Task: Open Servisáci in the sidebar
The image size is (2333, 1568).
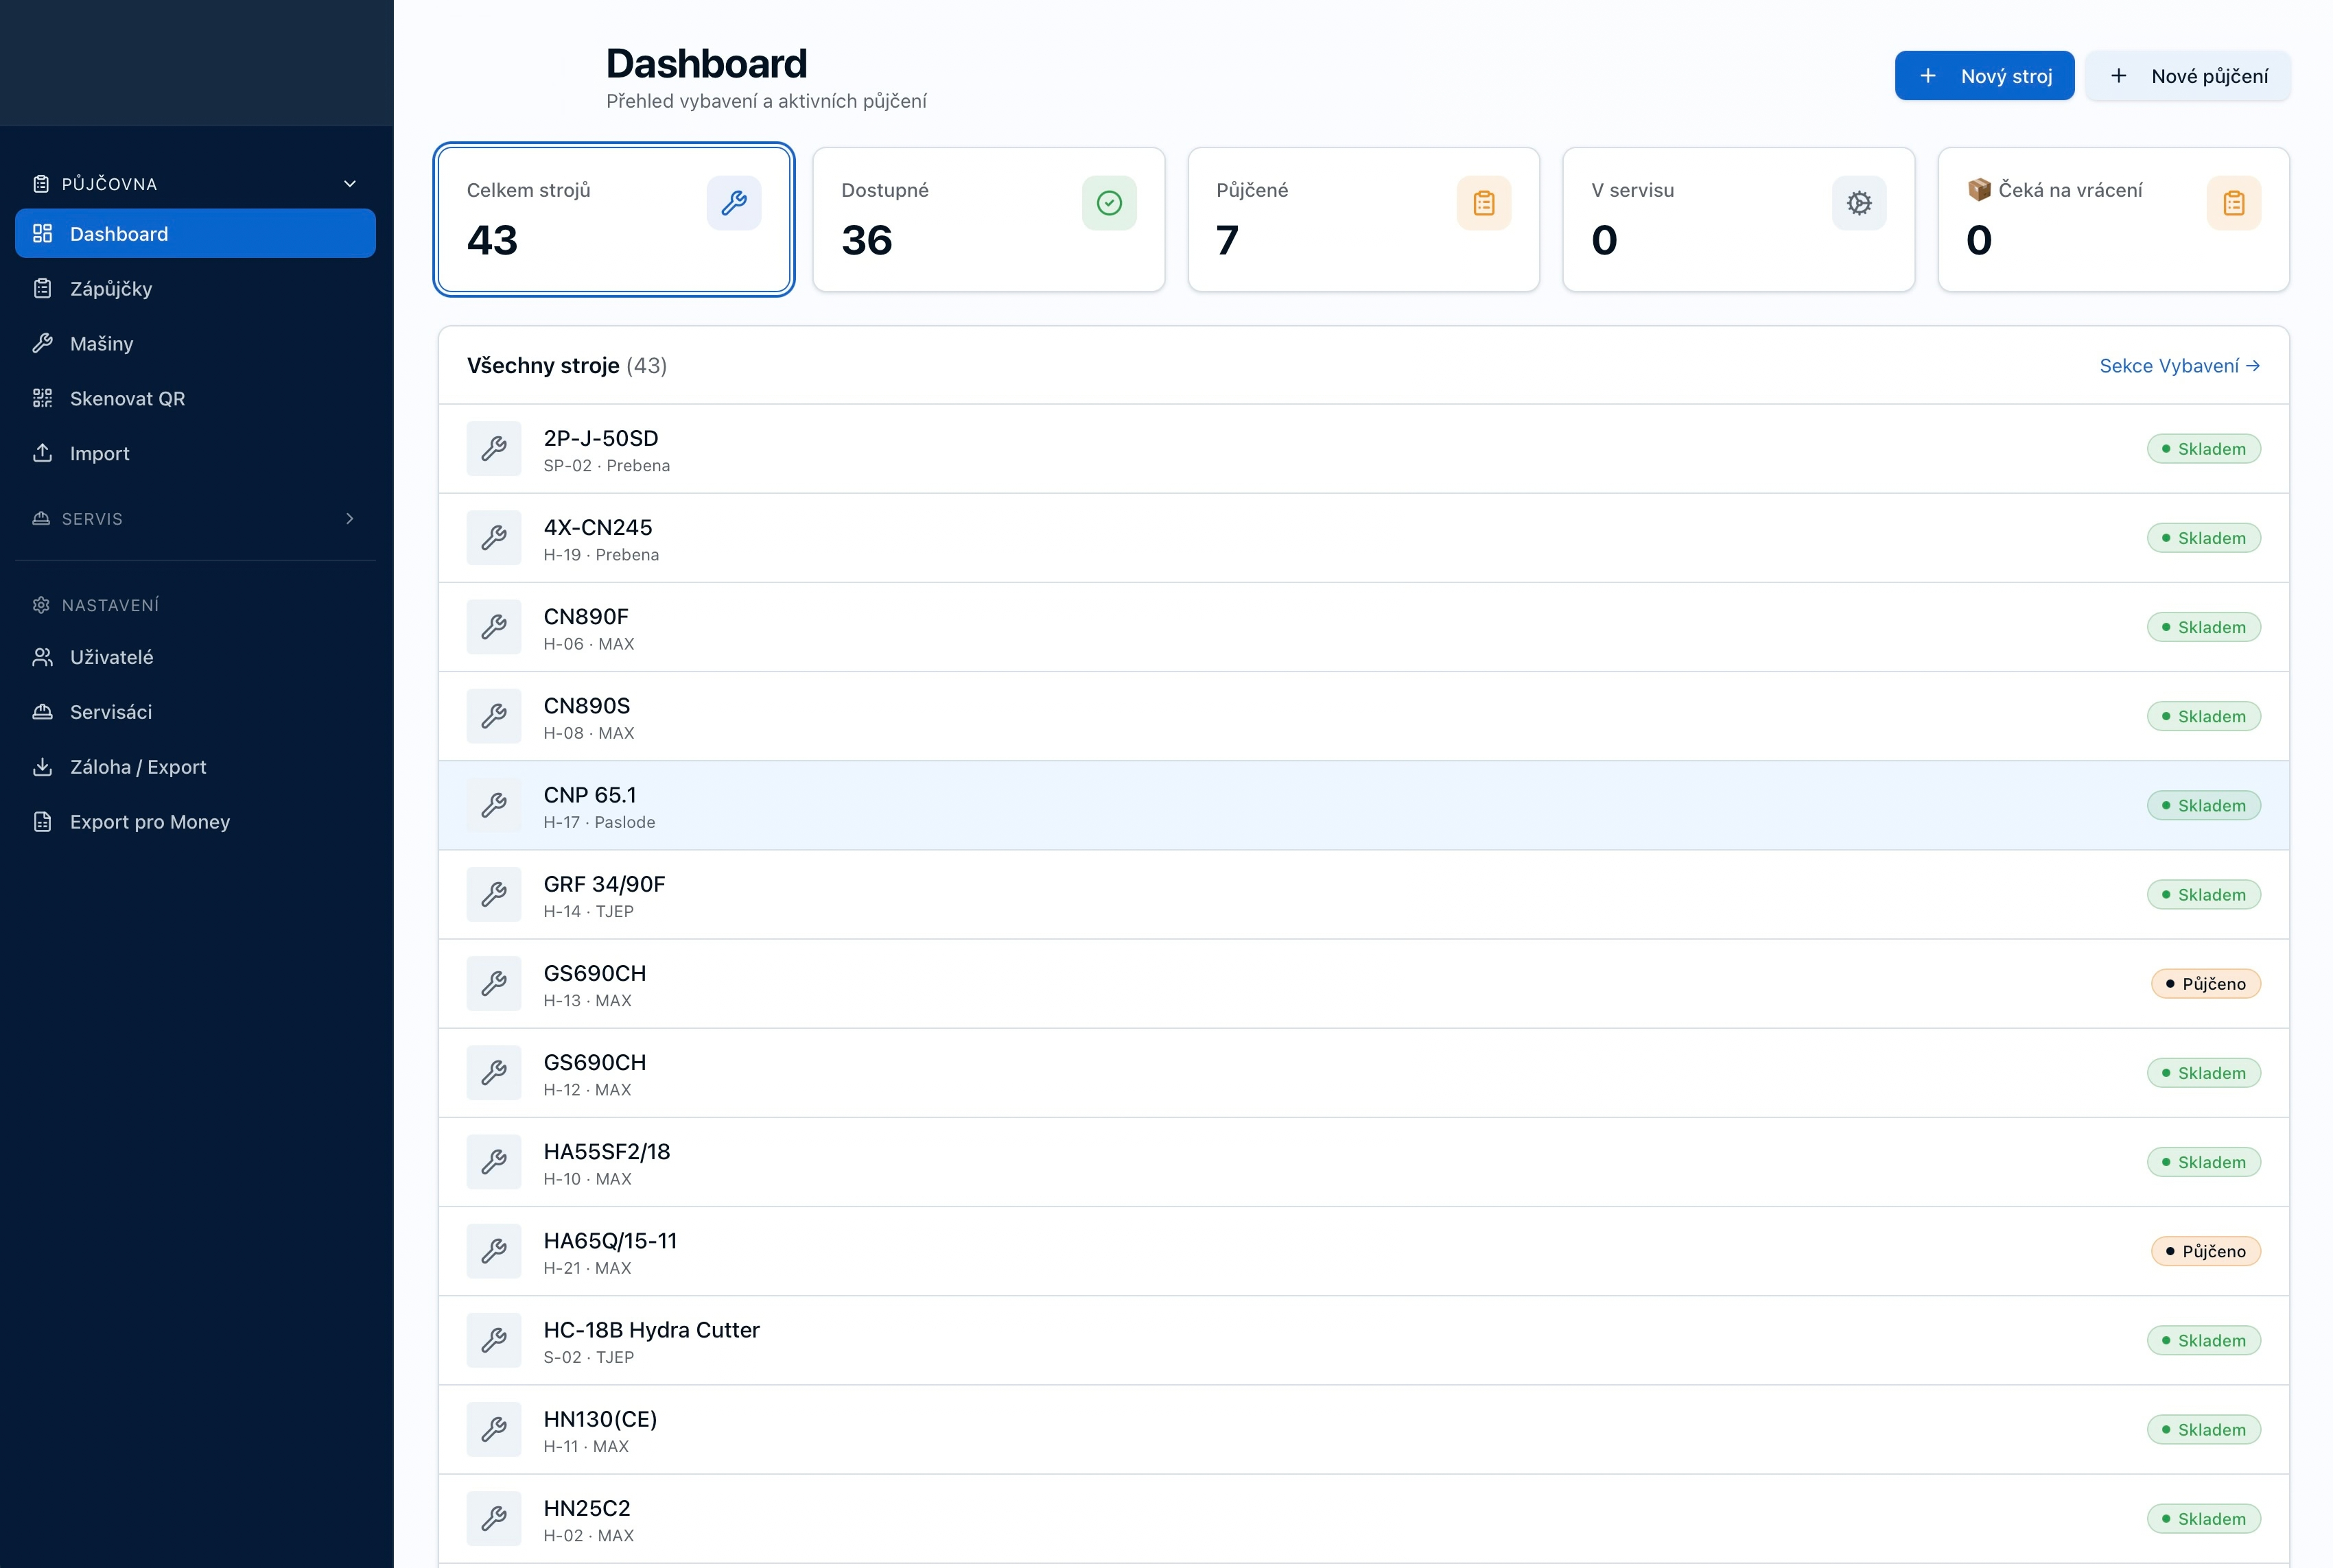Action: [195, 712]
